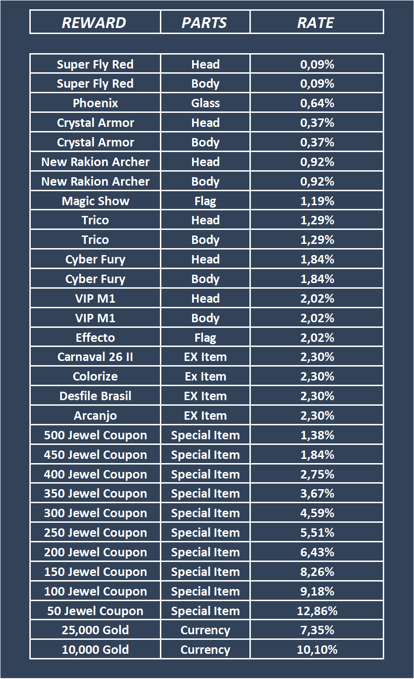Select the 12,86% rate cell

tap(317, 611)
